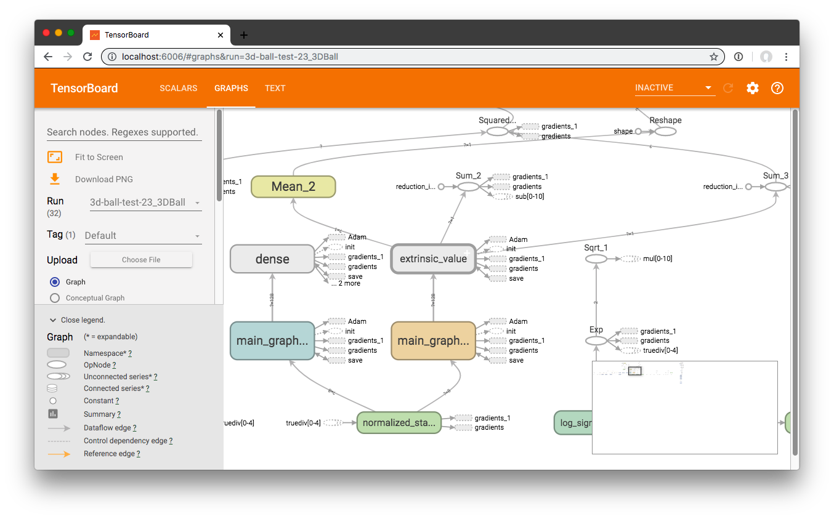
Task: Expand the extrinsic_value namespace node
Action: [x=433, y=259]
